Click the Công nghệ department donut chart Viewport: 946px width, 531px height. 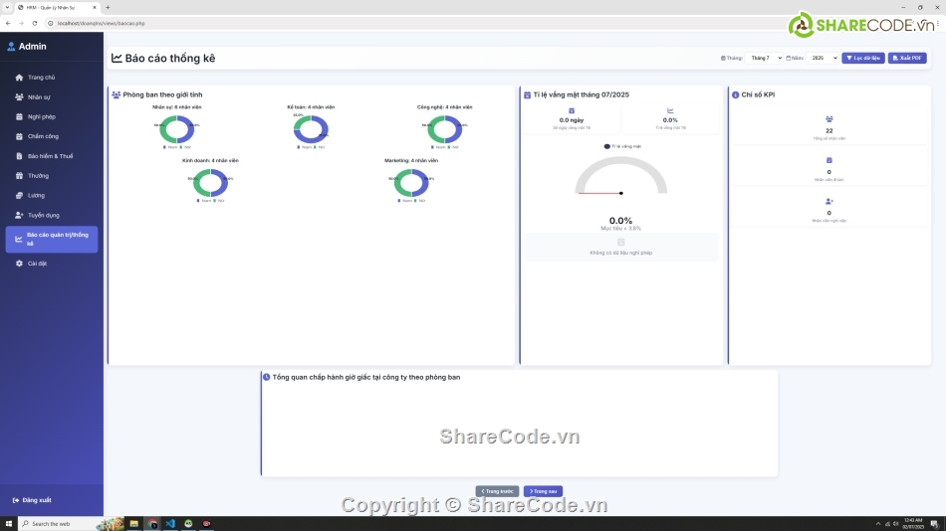[x=445, y=129]
